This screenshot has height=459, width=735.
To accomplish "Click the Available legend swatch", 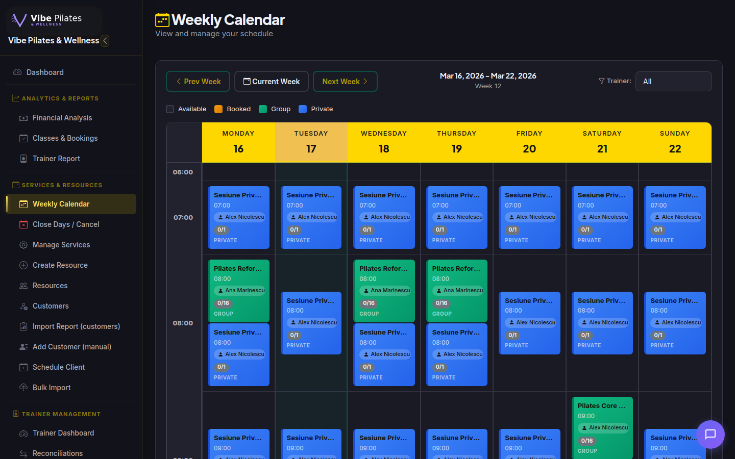I will (170, 109).
